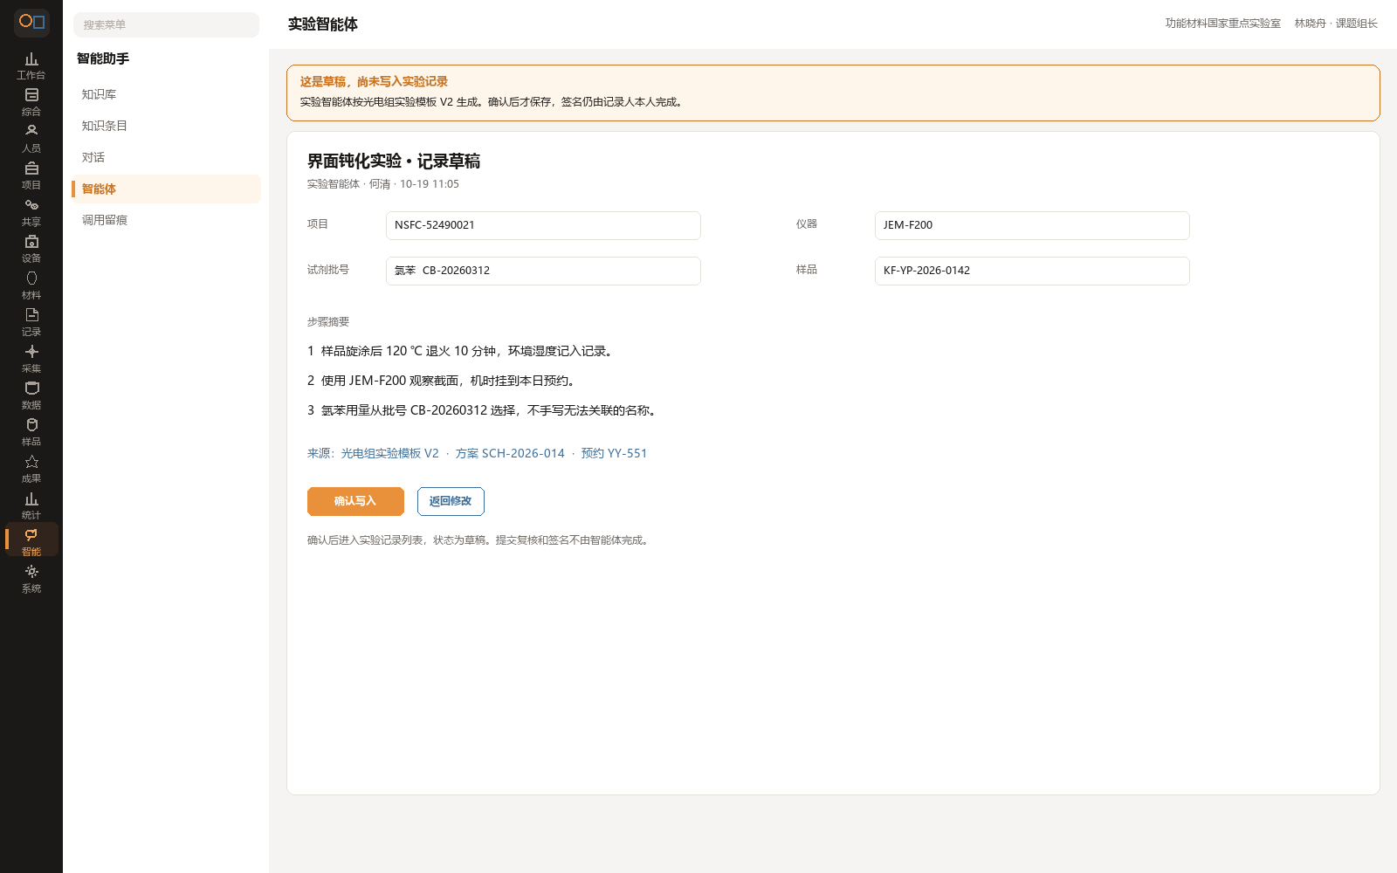
Task: Open the 统计 statistics icon
Action: (31, 505)
